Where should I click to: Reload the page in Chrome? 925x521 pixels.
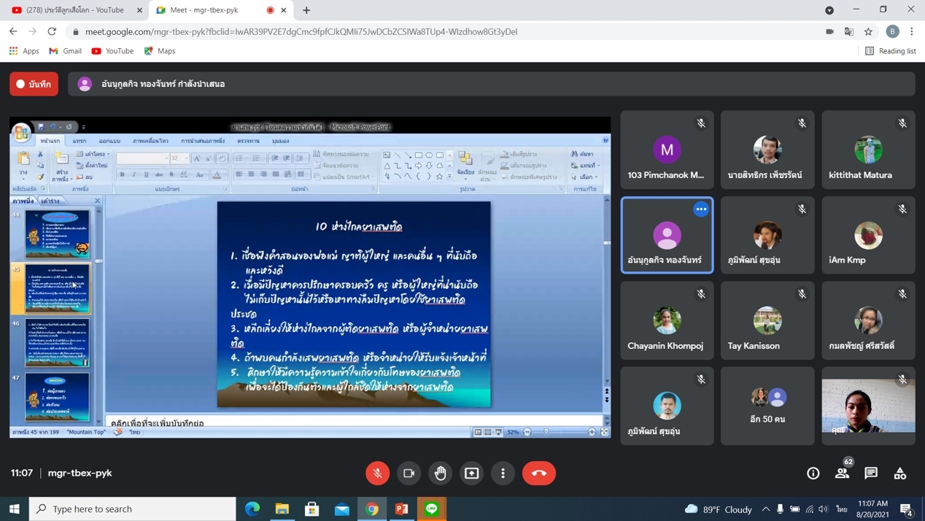(52, 31)
